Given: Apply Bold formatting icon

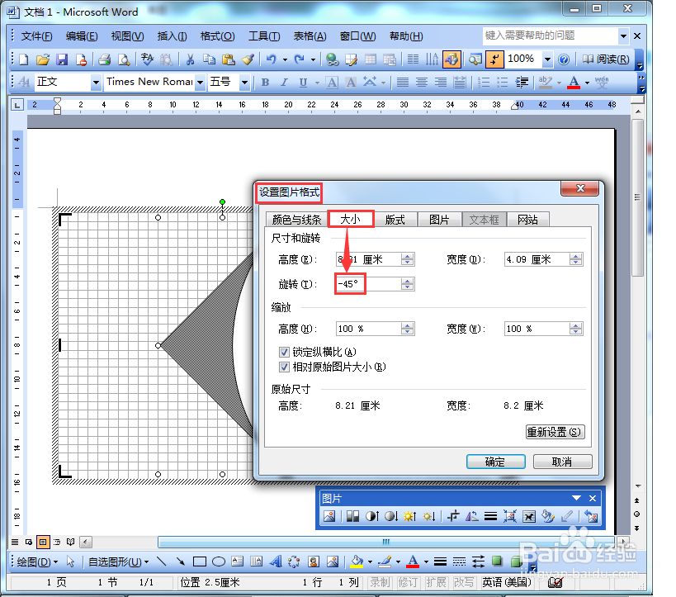Looking at the screenshot, I should [265, 83].
